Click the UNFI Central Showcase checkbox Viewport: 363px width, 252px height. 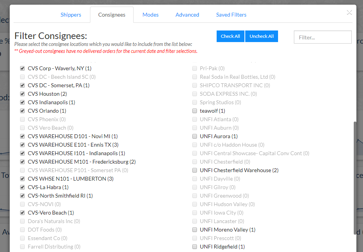coord(195,153)
